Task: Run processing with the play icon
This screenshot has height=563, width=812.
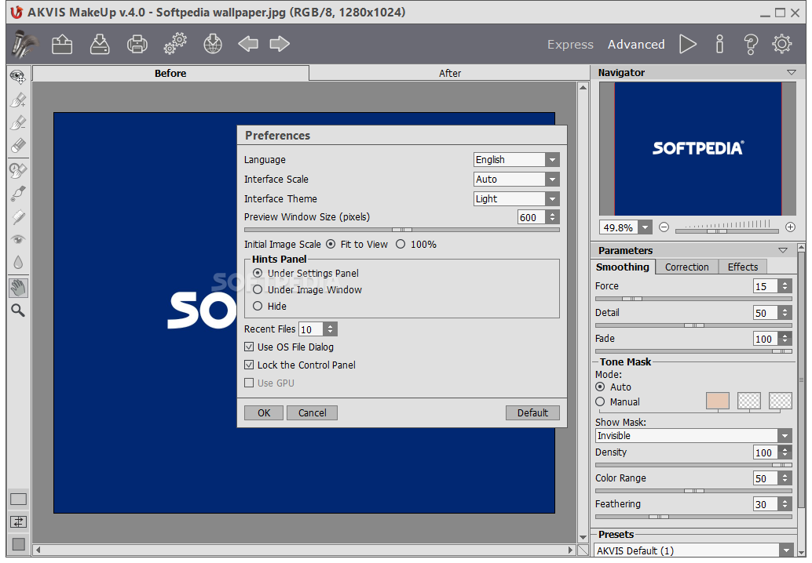Action: (x=688, y=45)
